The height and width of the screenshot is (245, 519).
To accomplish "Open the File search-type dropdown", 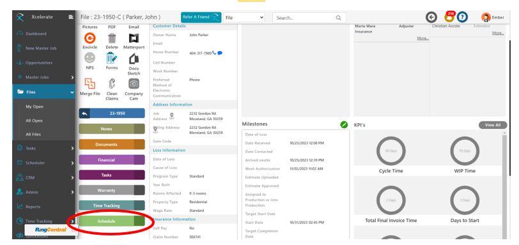I will 244,18.
